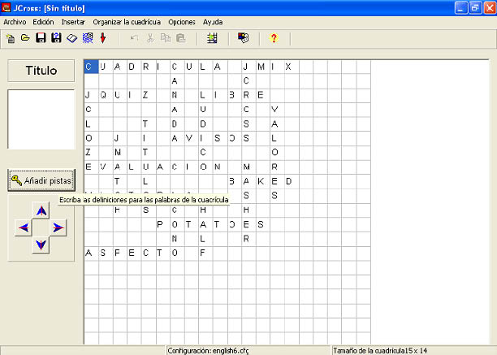This screenshot has height=355, width=497.
Task: Shift the grid left with the left arrow
Action: tap(24, 227)
